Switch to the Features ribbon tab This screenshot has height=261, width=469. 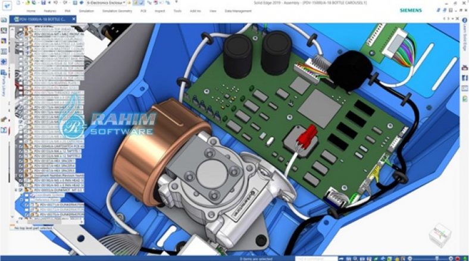pyautogui.click(x=50, y=11)
